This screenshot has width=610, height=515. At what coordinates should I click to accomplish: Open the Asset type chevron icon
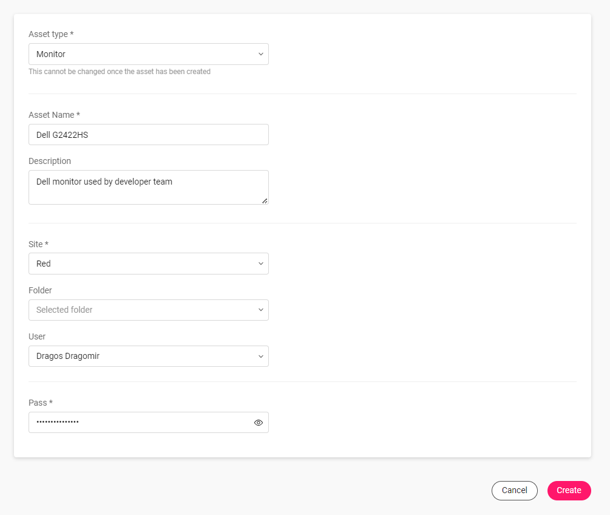click(x=260, y=54)
